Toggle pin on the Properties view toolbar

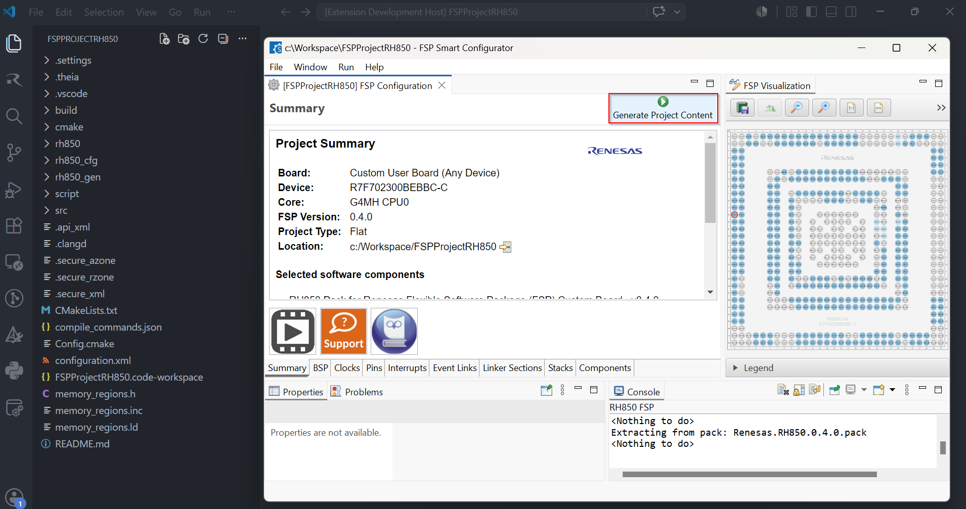[547, 390]
